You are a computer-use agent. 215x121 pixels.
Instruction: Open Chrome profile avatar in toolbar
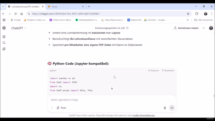[x=206, y=14]
